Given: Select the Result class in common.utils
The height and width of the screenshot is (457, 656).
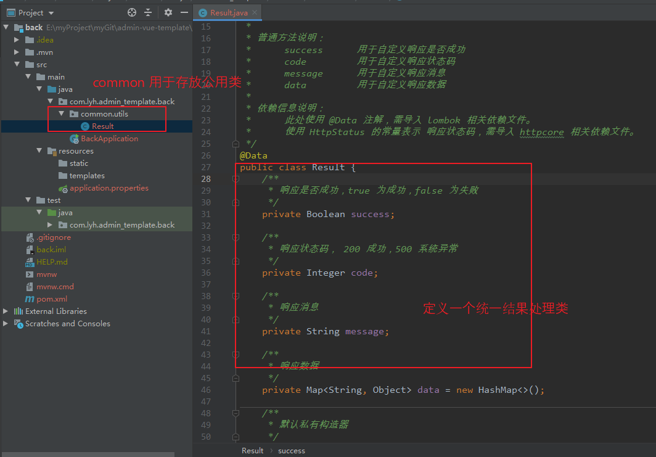Looking at the screenshot, I should click(102, 126).
